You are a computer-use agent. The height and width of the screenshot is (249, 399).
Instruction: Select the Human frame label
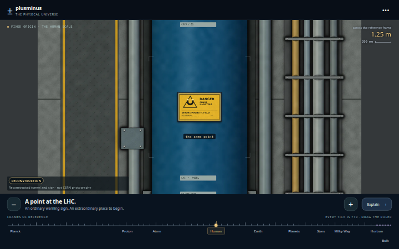point(216,231)
